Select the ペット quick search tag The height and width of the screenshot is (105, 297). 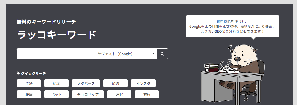[x=56, y=94]
